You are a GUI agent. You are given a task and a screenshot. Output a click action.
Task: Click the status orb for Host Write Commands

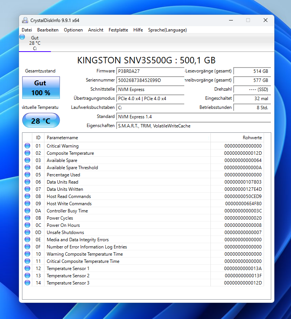(27, 203)
